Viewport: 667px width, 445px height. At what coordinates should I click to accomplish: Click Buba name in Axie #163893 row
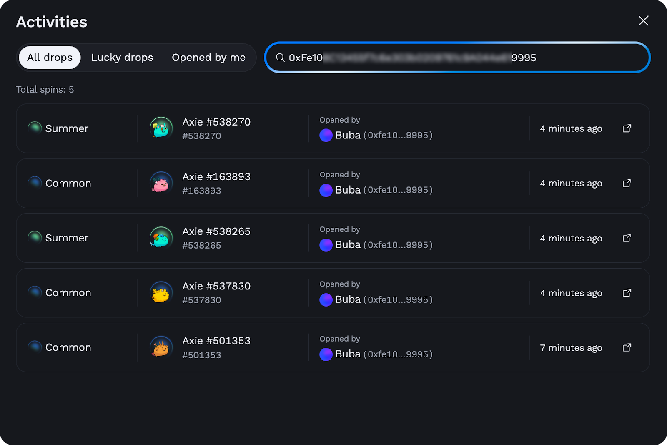click(348, 190)
